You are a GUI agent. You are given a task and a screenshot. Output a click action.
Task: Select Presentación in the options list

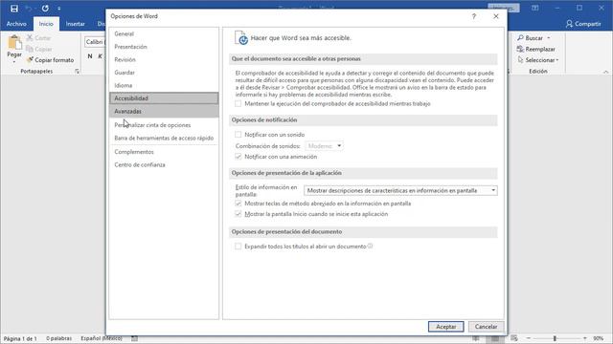click(x=164, y=47)
